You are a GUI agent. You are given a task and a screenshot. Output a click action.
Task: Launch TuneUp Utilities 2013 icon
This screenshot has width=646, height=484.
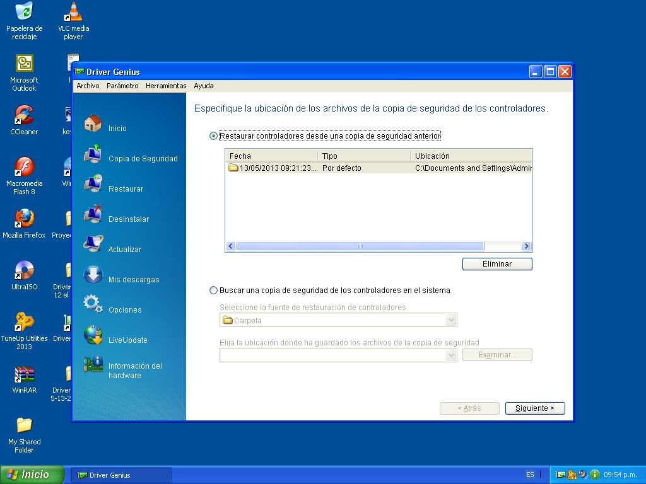pyautogui.click(x=25, y=322)
